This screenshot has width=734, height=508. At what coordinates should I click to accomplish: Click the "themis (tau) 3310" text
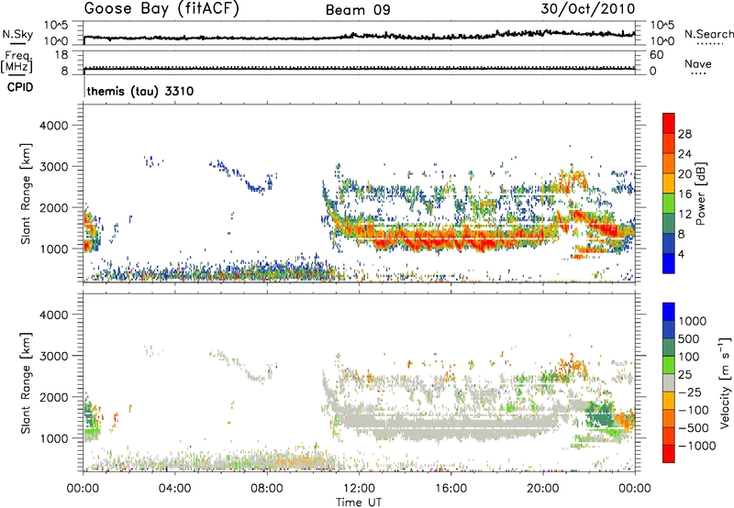(x=140, y=91)
